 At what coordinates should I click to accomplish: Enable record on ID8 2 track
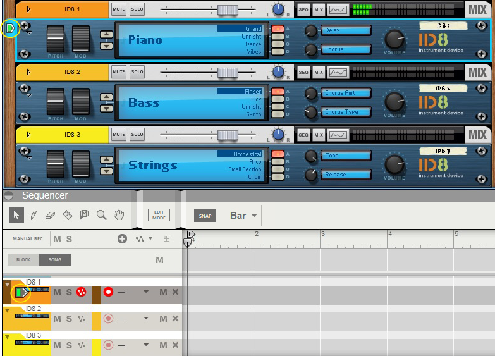108,318
